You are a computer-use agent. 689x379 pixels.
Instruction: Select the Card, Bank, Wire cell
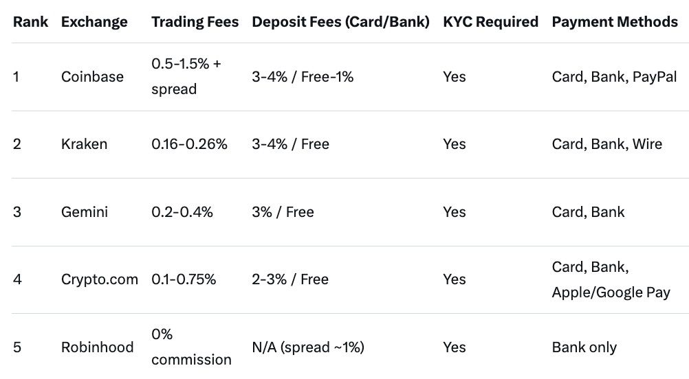tap(606, 144)
